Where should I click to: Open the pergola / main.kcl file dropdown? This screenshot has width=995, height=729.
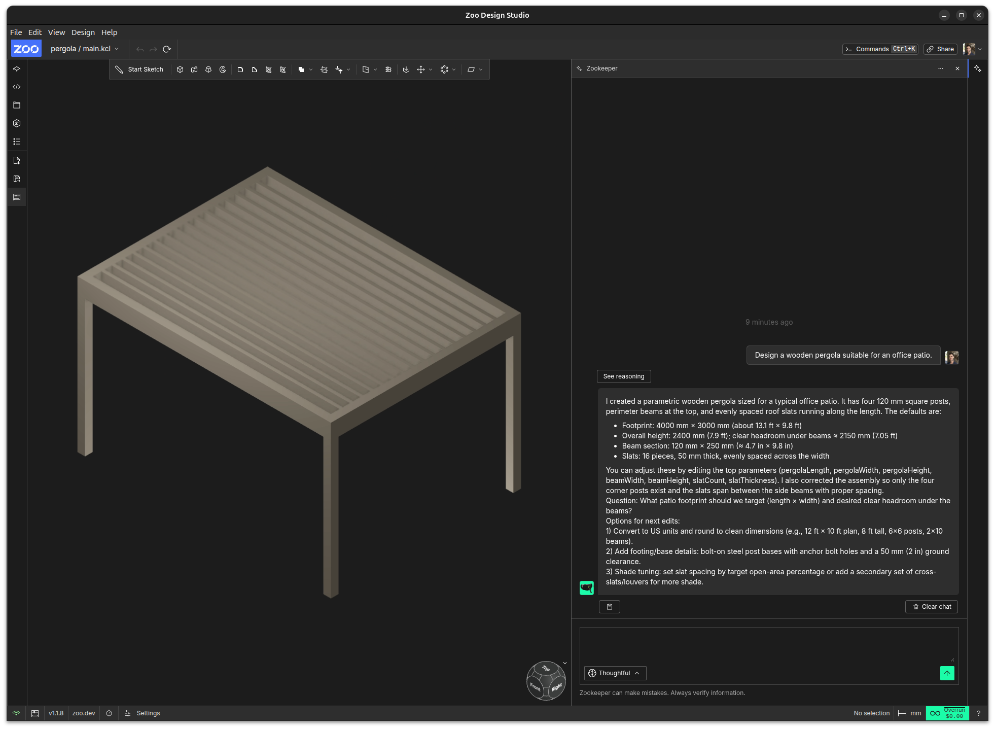pyautogui.click(x=85, y=49)
